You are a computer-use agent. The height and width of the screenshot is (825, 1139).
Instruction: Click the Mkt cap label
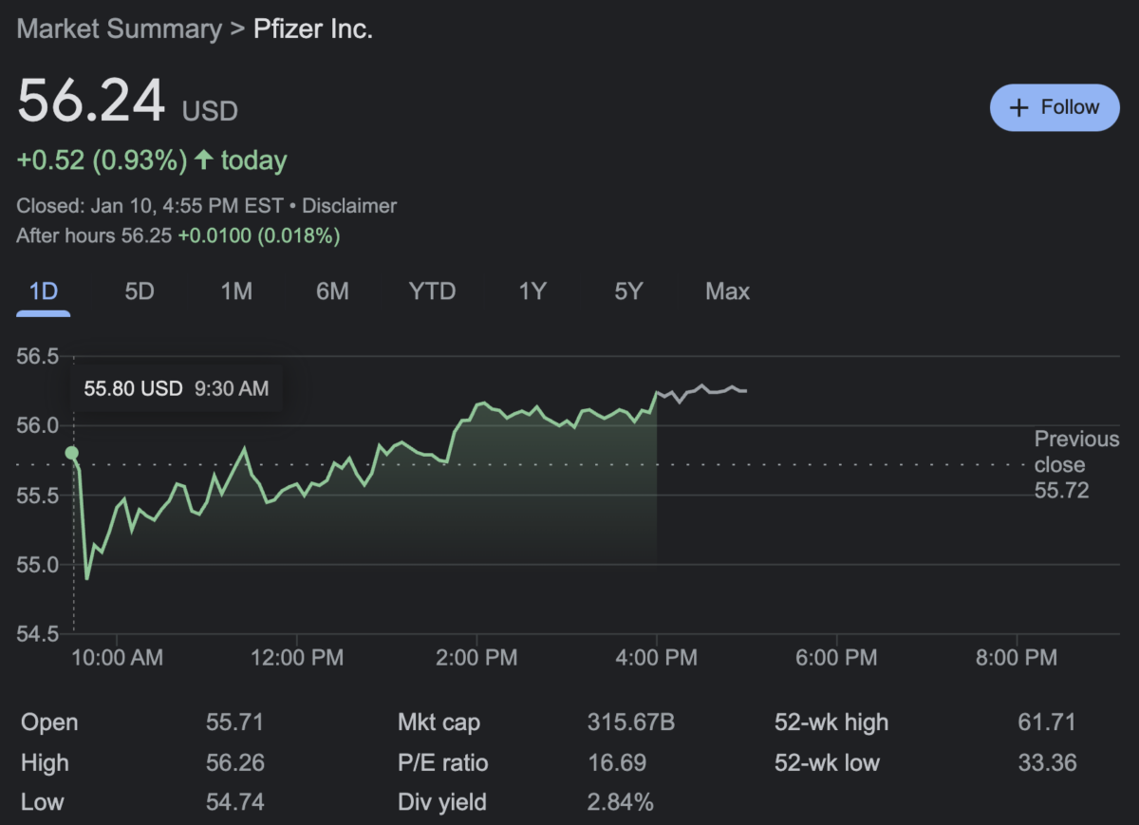(439, 722)
